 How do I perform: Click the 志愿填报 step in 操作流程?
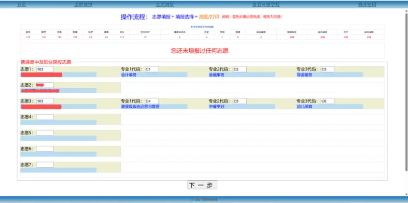pos(161,17)
